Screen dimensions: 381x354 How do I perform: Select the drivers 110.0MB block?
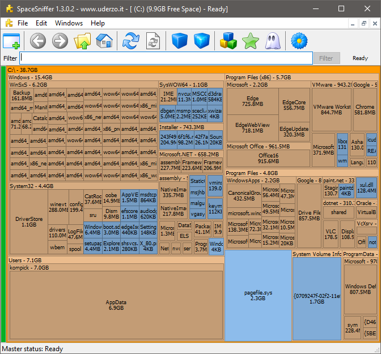coord(57,233)
